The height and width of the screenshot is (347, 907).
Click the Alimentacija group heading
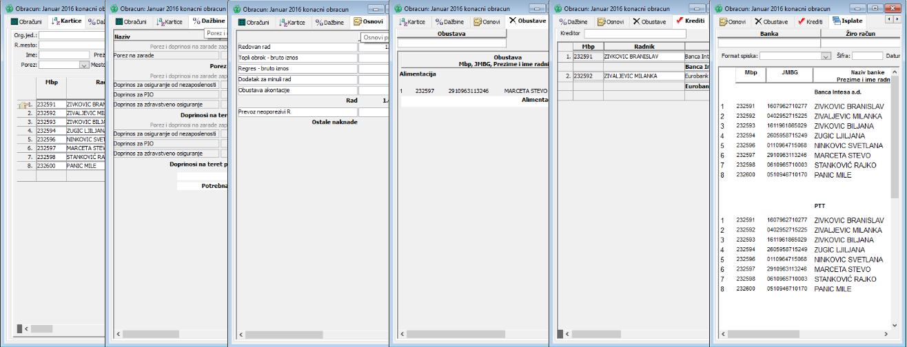pyautogui.click(x=418, y=74)
